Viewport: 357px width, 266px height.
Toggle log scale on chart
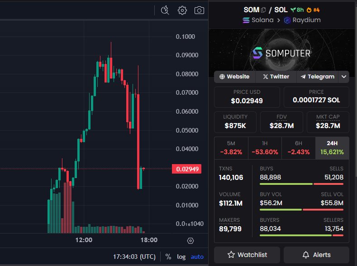(x=181, y=257)
